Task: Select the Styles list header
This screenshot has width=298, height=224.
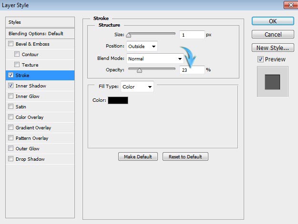Action: (40, 22)
